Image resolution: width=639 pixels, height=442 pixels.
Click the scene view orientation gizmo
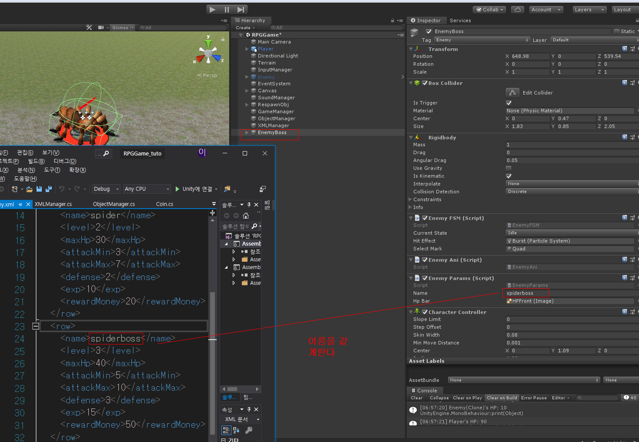point(209,53)
